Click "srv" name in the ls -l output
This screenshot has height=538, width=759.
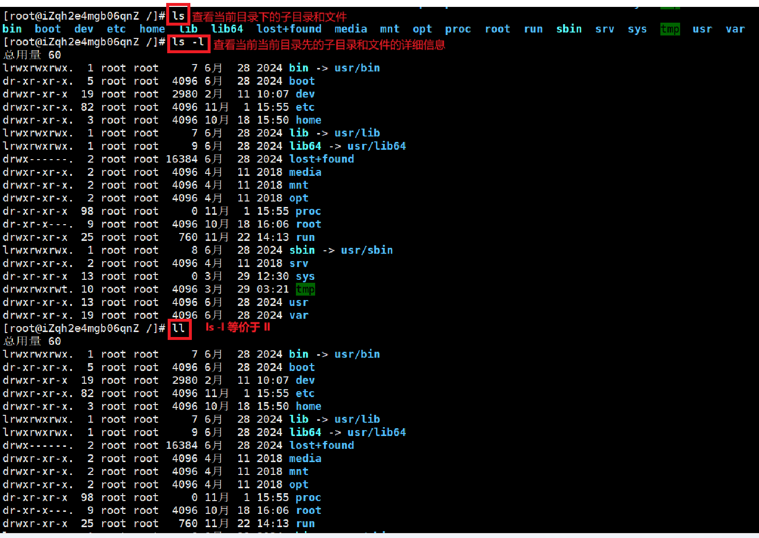click(x=299, y=264)
